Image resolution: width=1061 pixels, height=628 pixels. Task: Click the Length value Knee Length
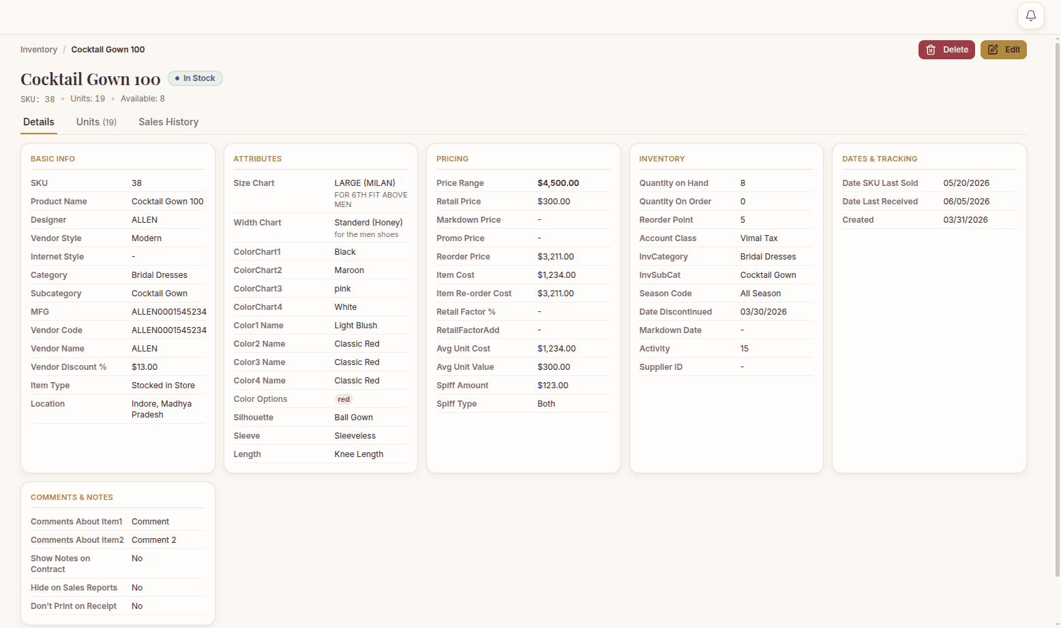(x=359, y=454)
